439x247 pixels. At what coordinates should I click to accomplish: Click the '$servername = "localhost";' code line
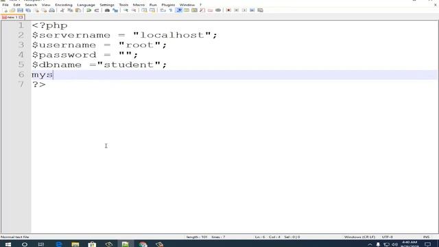(124, 35)
